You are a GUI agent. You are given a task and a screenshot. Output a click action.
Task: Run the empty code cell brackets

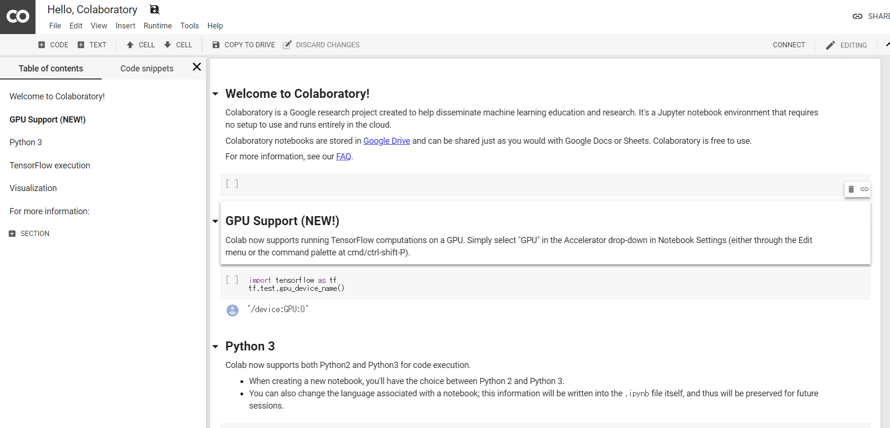[x=232, y=183]
